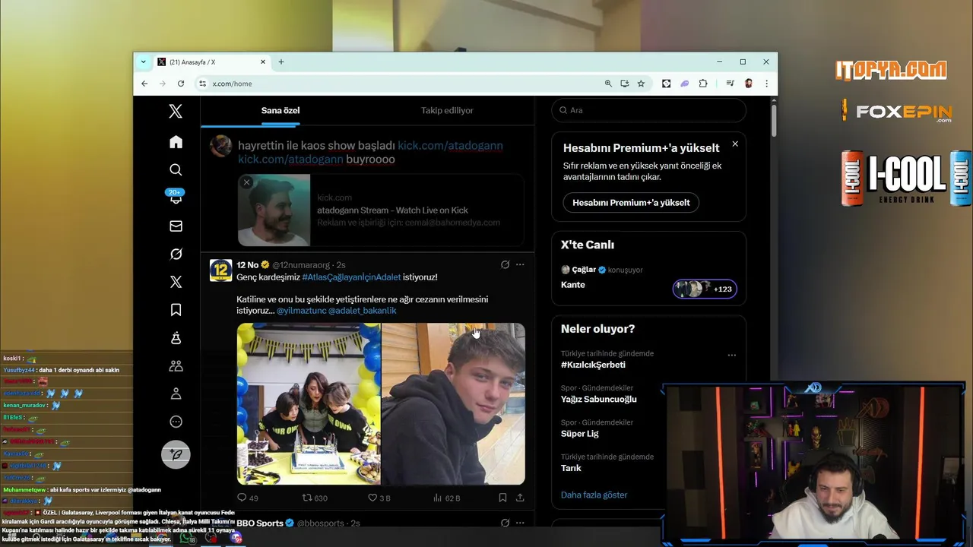Open birthday cake photo in post
The width and height of the screenshot is (973, 547).
point(309,403)
